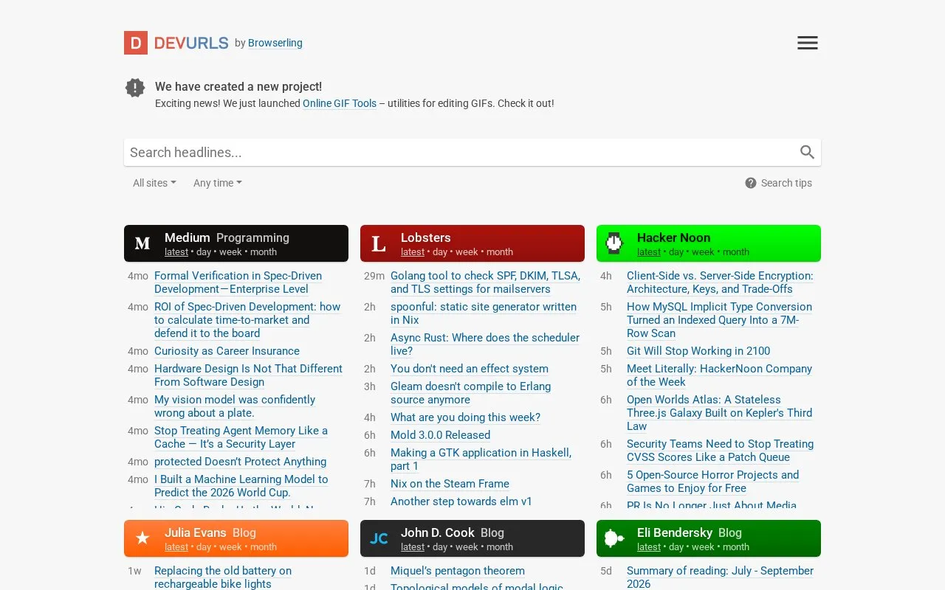Image resolution: width=945 pixels, height=590 pixels.
Task: Open the Medium section title
Action: pyautogui.click(x=188, y=237)
